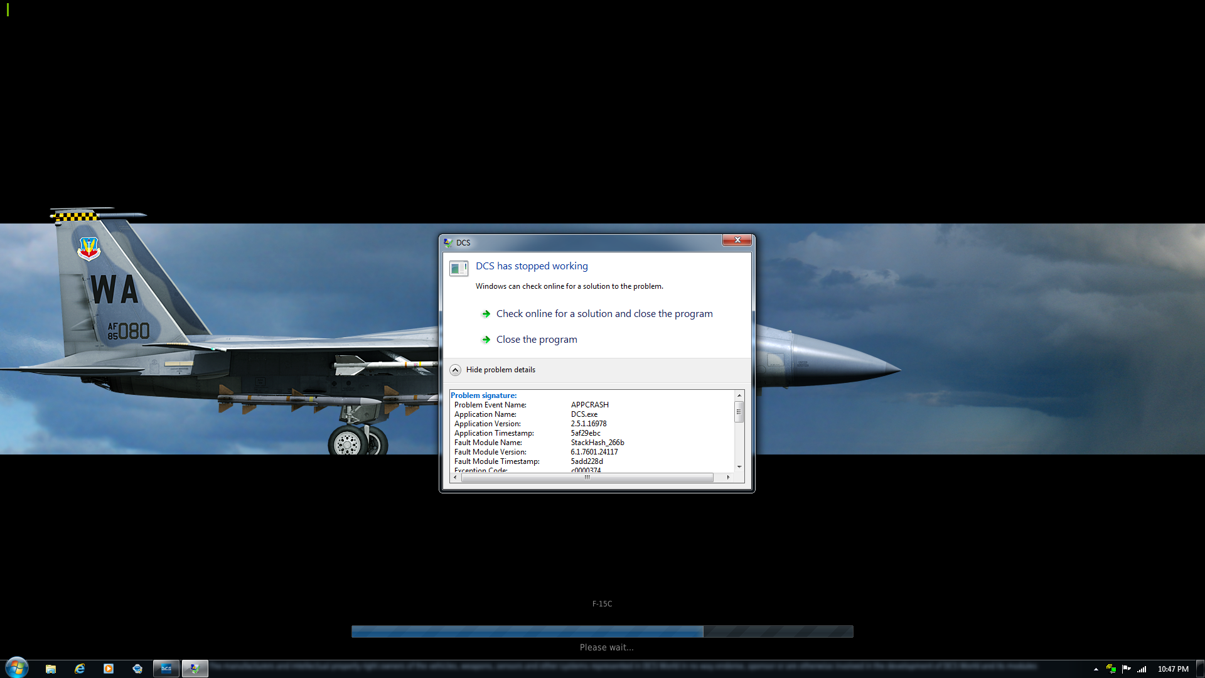Click the details vertical scrollbar down arrow
This screenshot has height=678, width=1205.
[739, 467]
